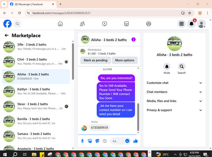Attach a photo with the image icon
Screen dimensions: 212x157
click(90, 141)
